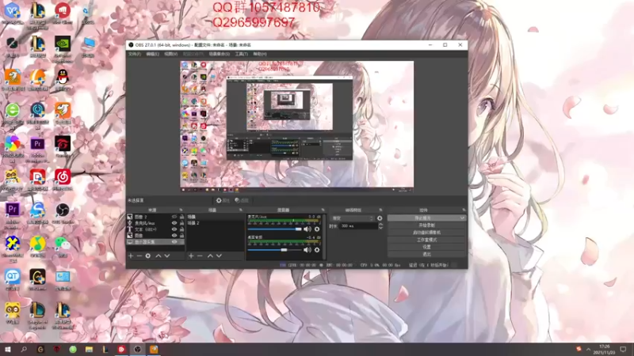
Task: Open Properties (属性) for selected source
Action: coord(223,200)
